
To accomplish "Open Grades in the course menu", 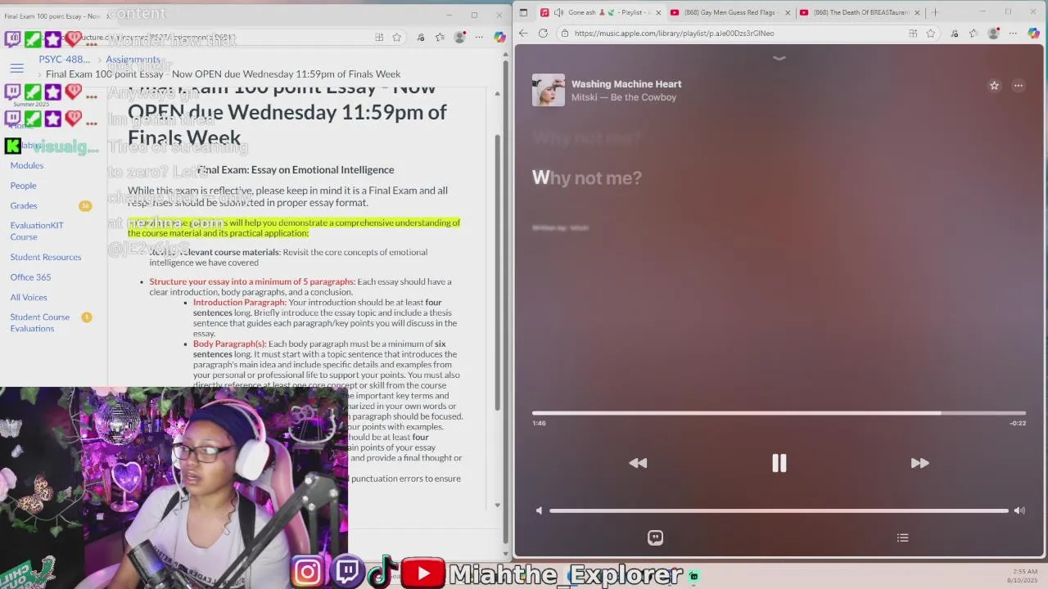I will pyautogui.click(x=24, y=206).
